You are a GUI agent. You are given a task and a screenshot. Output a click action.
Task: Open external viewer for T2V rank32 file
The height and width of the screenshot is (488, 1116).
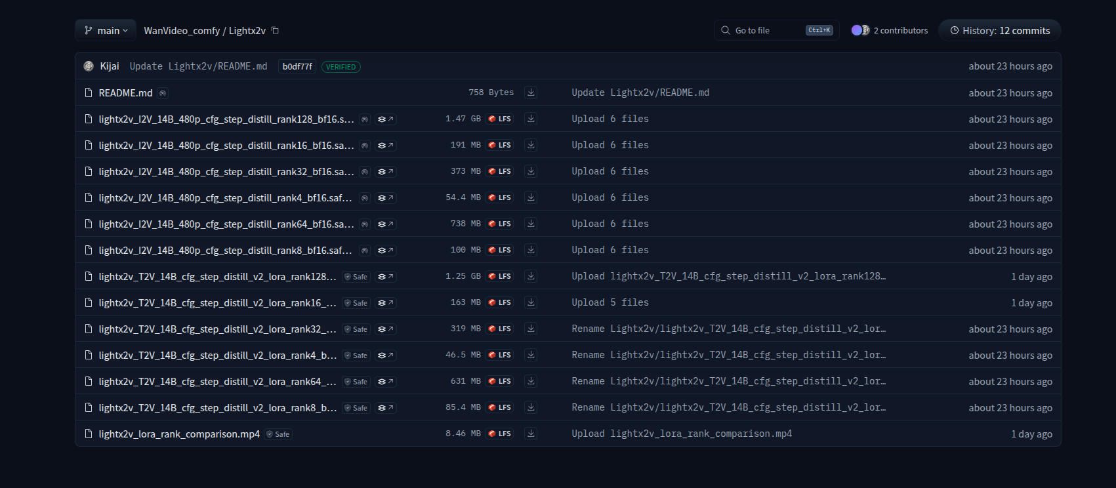pyautogui.click(x=386, y=329)
